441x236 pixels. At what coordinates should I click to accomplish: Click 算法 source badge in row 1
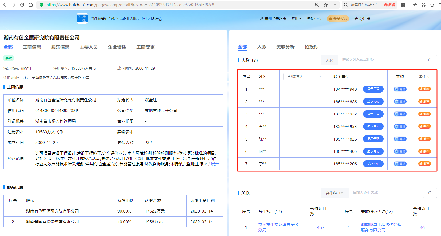pyautogui.click(x=400, y=89)
